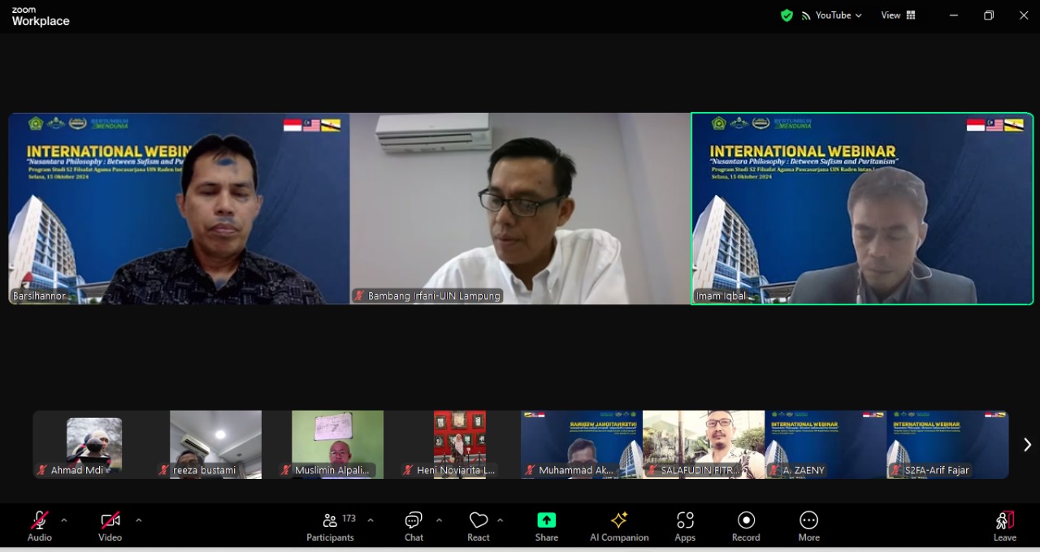
Task: Select Imam Iqbal's video tile
Action: 862,209
